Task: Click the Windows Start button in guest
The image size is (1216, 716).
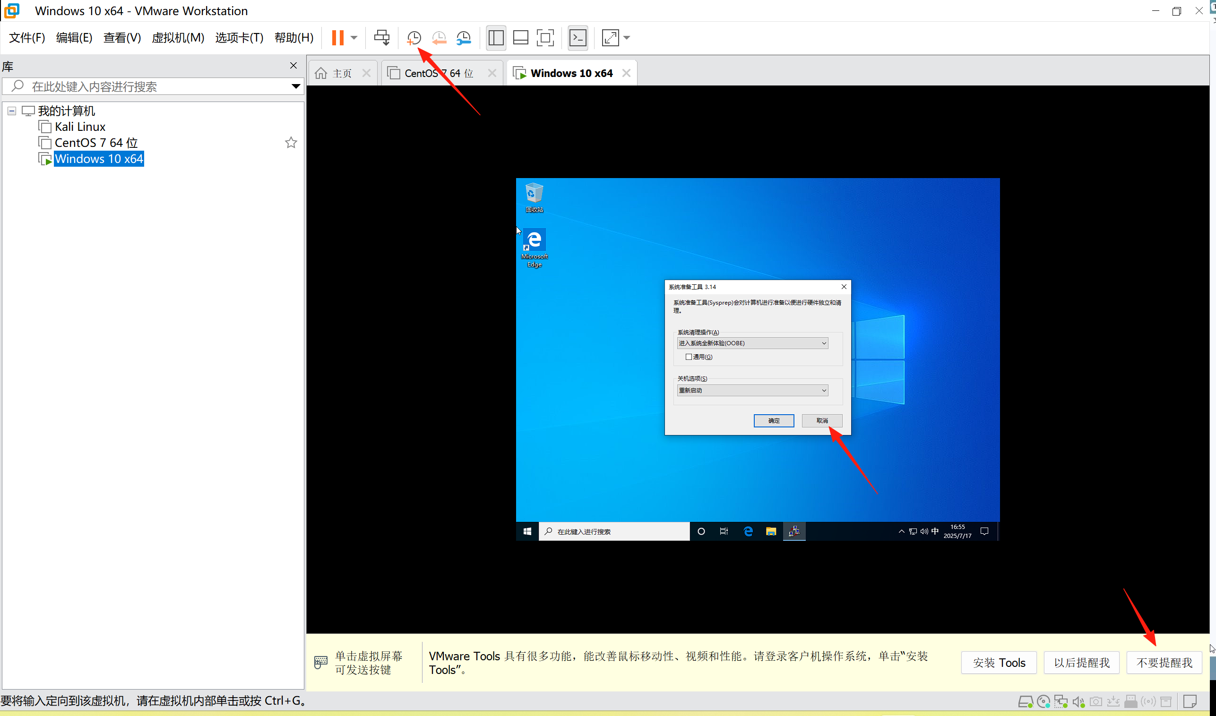Action: tap(527, 531)
